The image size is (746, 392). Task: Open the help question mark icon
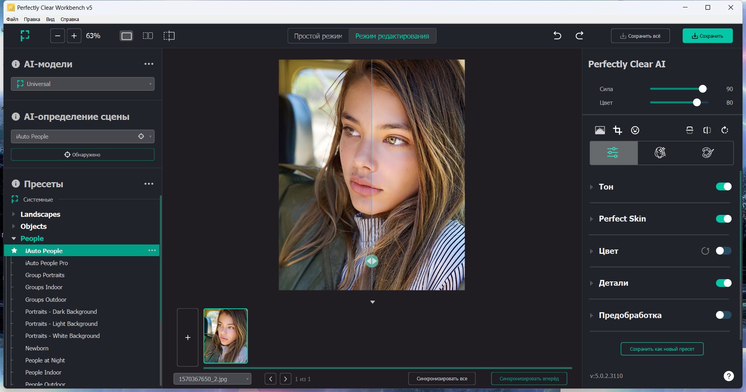click(x=728, y=376)
